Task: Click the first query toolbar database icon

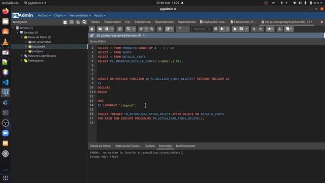Action: (x=92, y=29)
